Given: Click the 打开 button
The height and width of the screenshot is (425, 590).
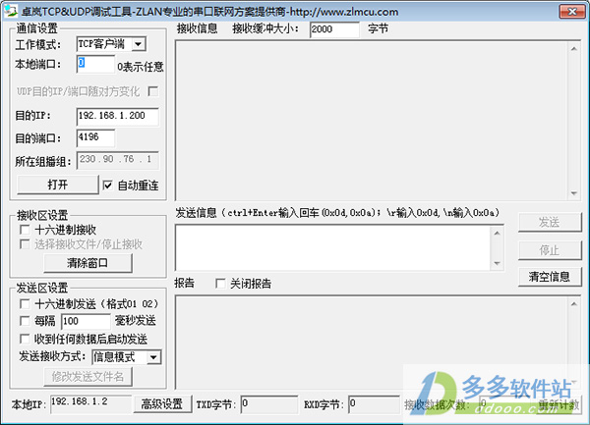Looking at the screenshot, I should pyautogui.click(x=58, y=185).
